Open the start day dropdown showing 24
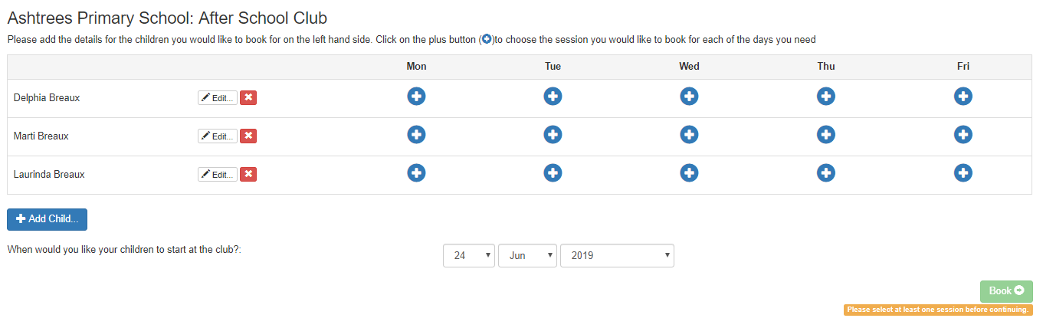1043x328 pixels. (469, 256)
